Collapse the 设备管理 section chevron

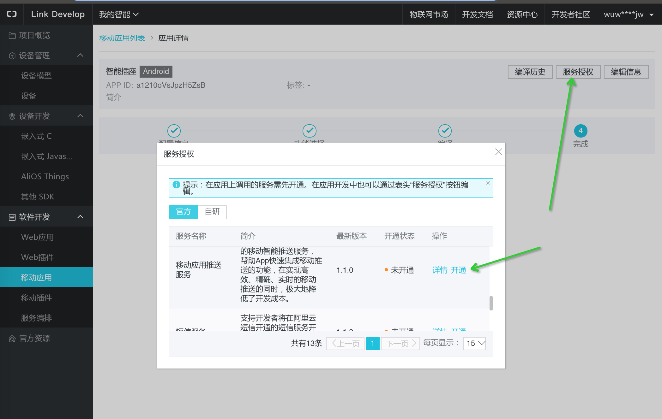coord(81,55)
